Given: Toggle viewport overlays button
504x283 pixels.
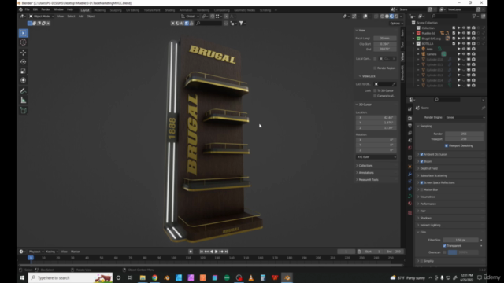Looking at the screenshot, I should [365, 16].
